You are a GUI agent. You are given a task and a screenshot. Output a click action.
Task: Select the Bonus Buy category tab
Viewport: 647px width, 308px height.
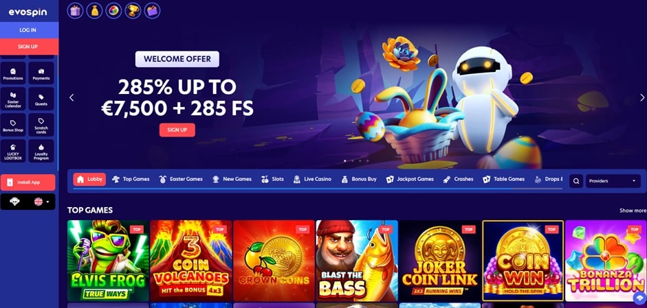click(x=359, y=179)
